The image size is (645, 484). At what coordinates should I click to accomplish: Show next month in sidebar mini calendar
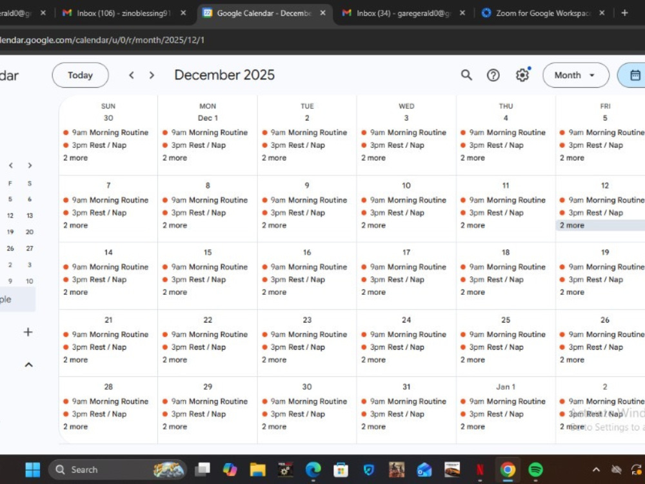click(x=30, y=165)
